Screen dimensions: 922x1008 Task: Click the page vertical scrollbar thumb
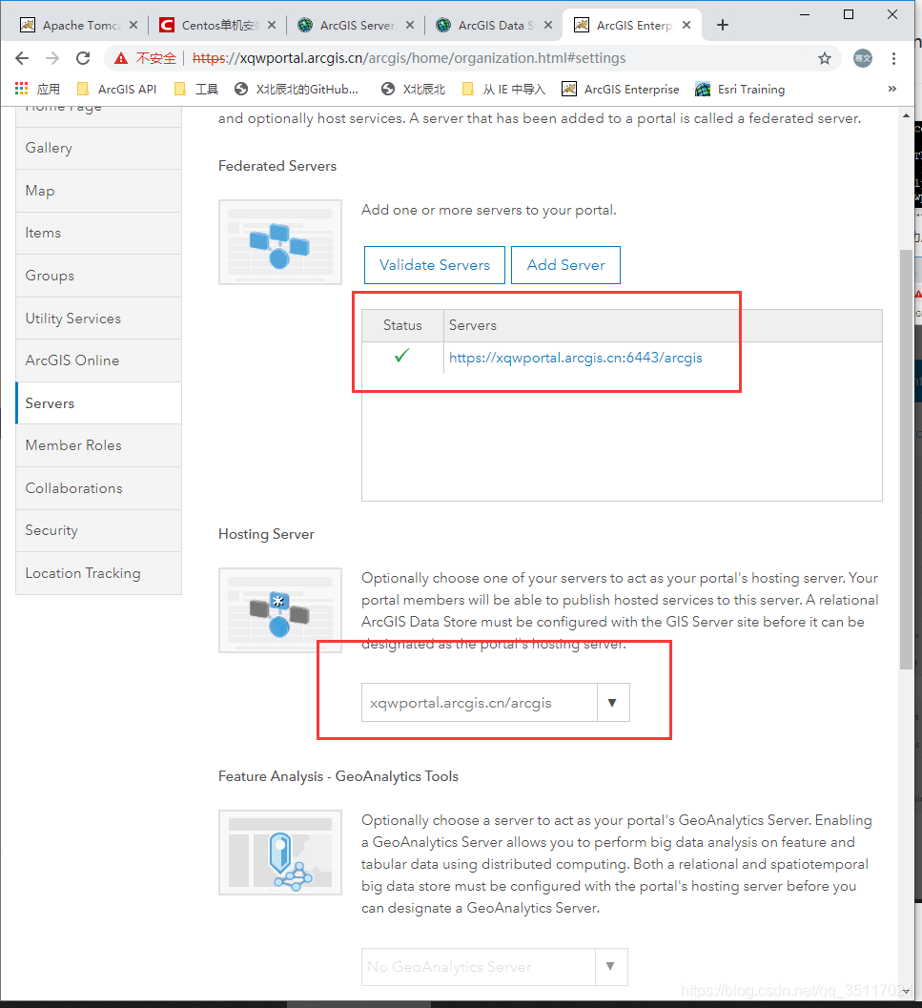906,460
